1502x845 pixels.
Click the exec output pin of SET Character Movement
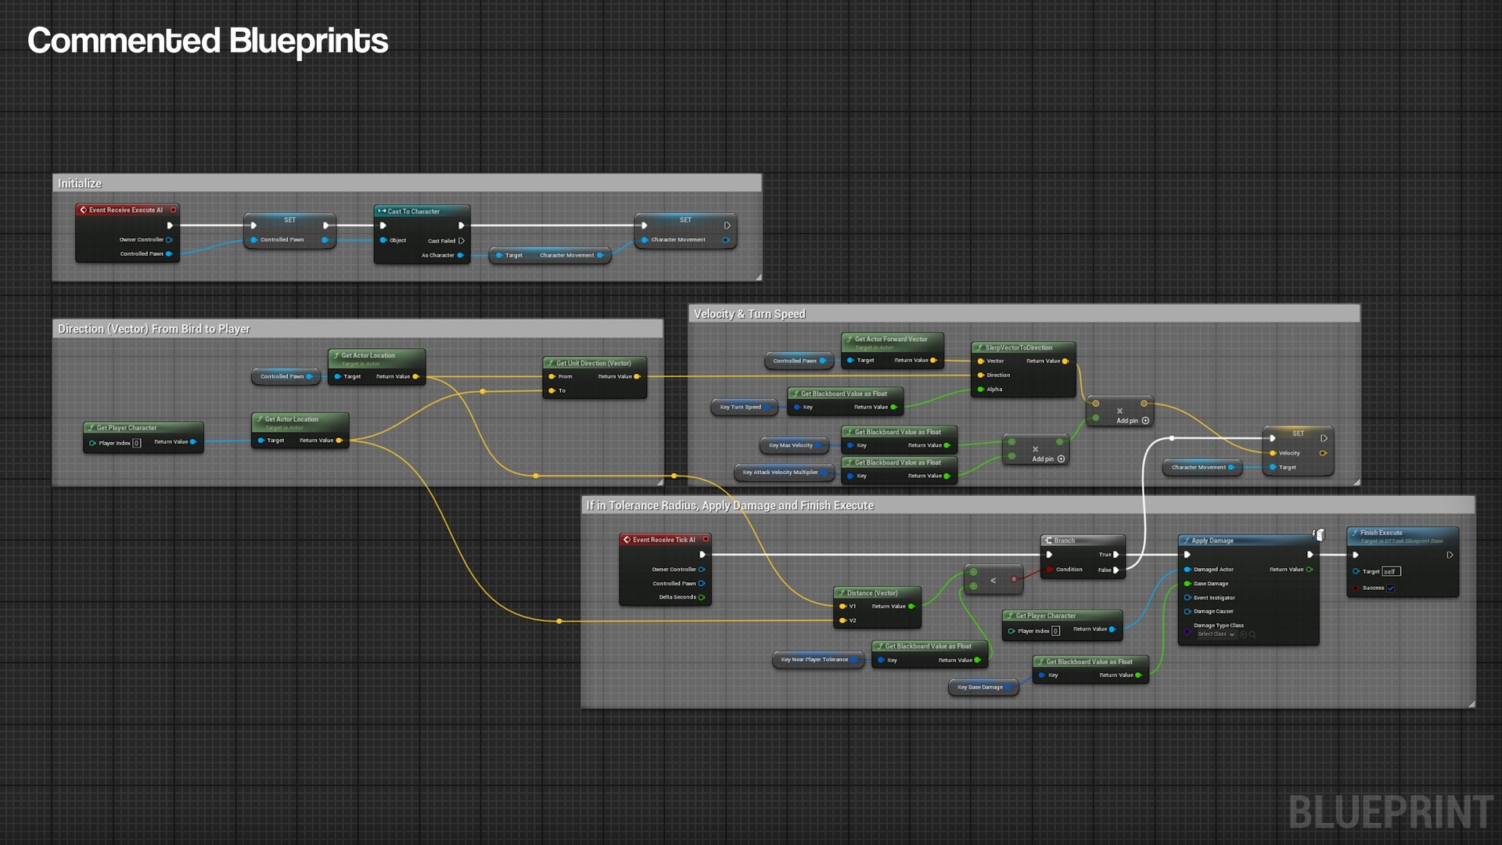[727, 225]
